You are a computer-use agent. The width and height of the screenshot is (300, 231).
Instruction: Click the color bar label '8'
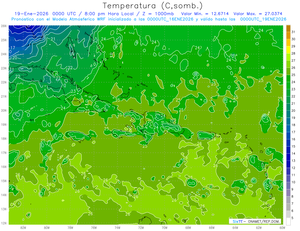click(292, 197)
